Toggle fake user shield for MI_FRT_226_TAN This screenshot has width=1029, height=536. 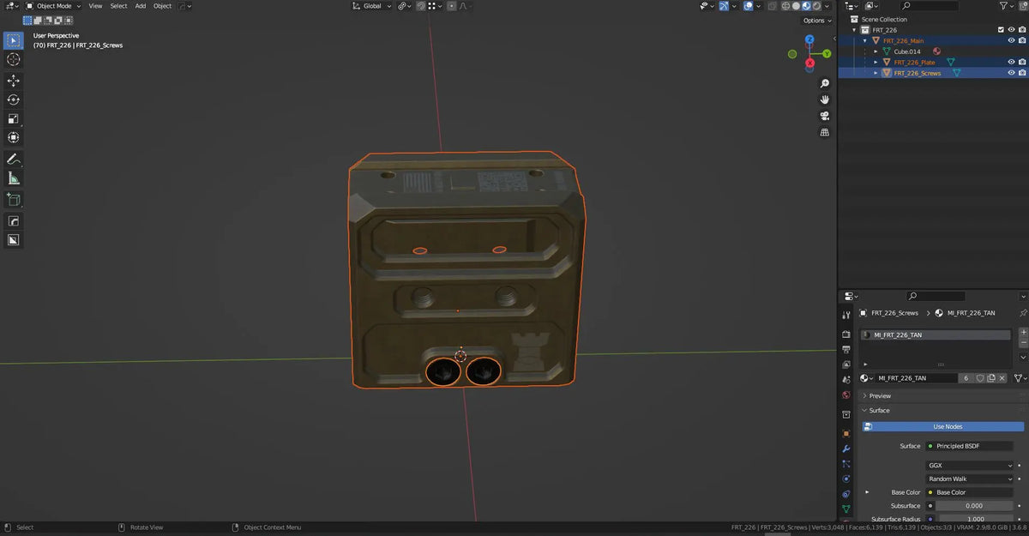tap(978, 378)
